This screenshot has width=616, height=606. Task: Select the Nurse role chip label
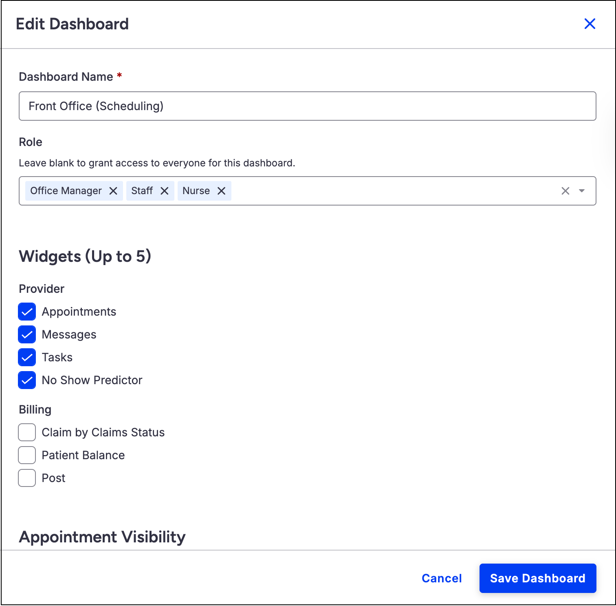coord(196,191)
